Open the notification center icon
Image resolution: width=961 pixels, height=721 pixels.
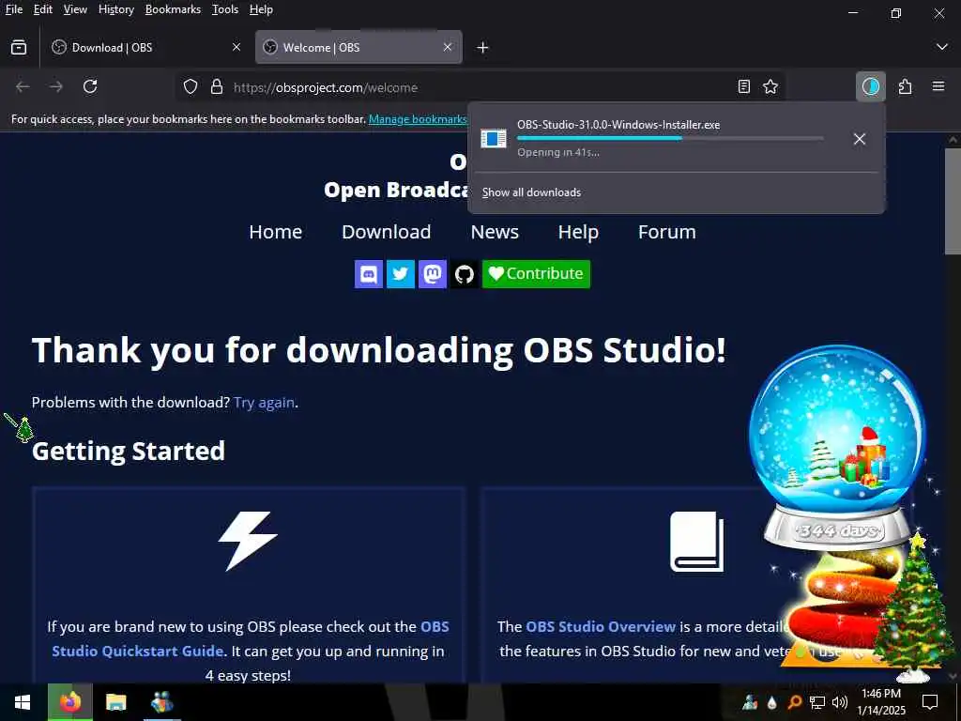tap(930, 702)
